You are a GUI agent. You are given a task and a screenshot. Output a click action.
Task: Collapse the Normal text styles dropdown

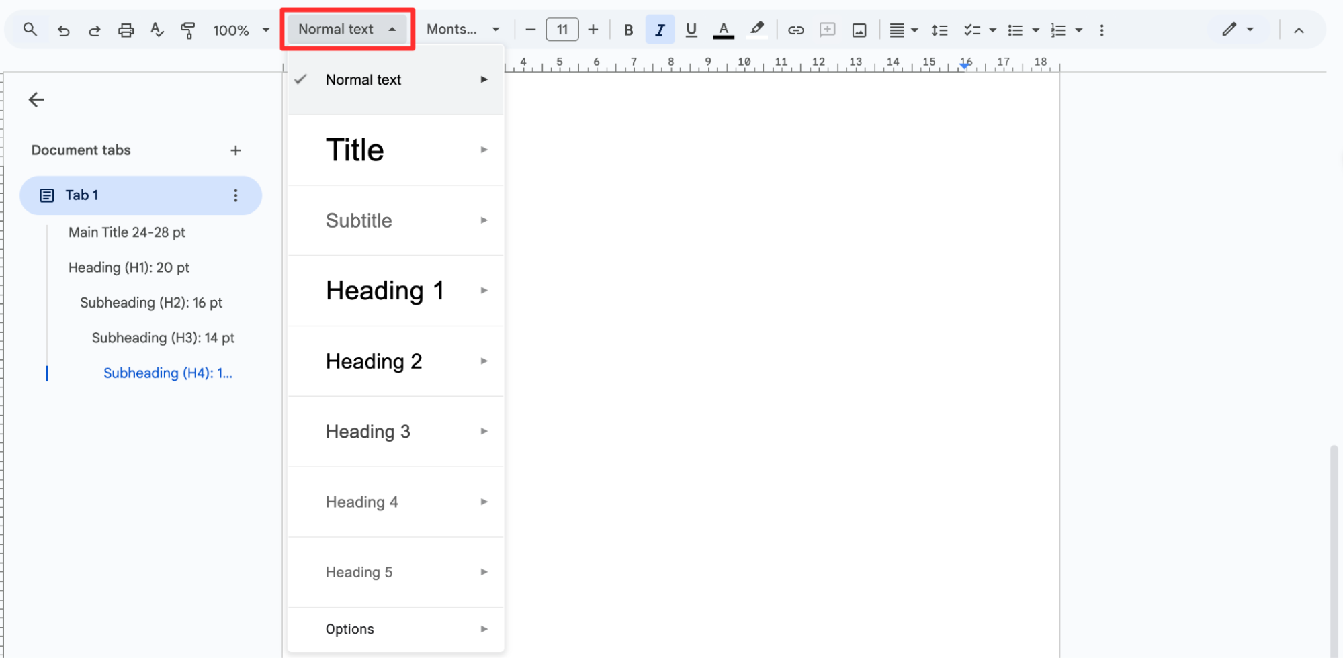click(347, 30)
